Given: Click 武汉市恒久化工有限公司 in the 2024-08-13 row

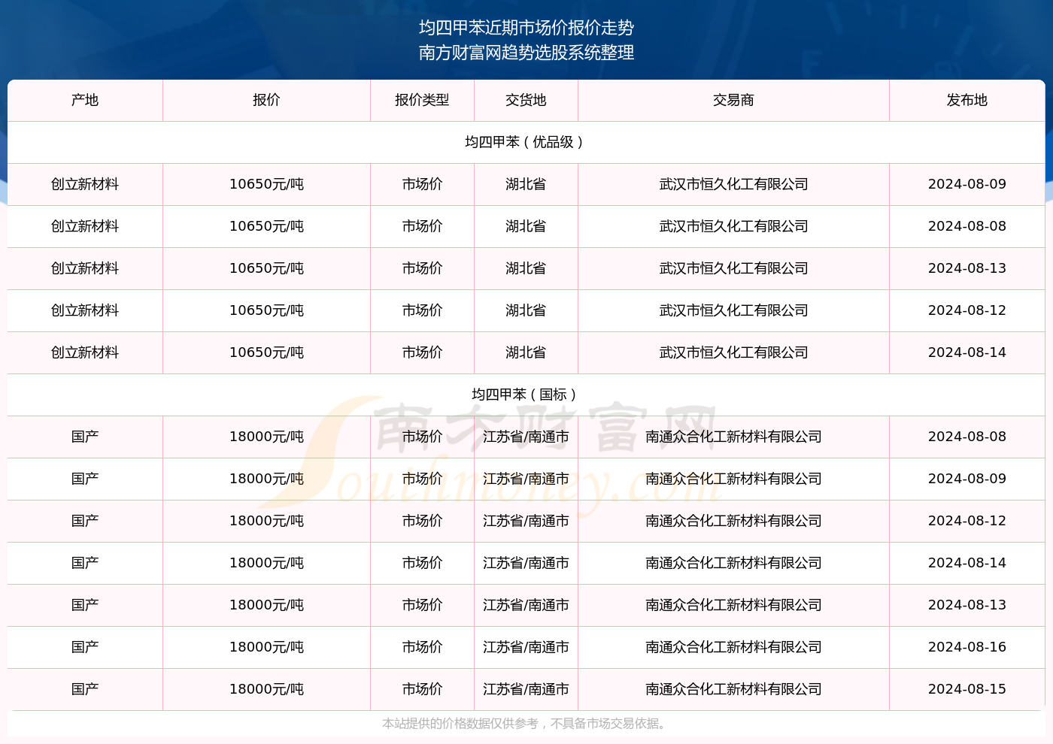Looking at the screenshot, I should 733,268.
